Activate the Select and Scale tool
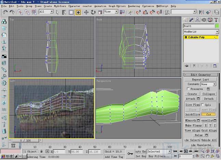Image resolution: width=221 pixels, height=160 pixels. coord(100,12)
